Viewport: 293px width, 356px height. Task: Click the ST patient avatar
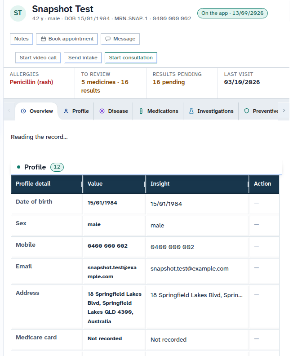[x=18, y=13]
